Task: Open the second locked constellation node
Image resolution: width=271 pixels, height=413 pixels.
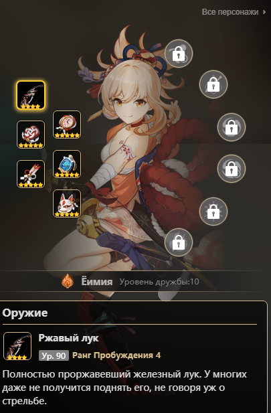Action: 213,84
